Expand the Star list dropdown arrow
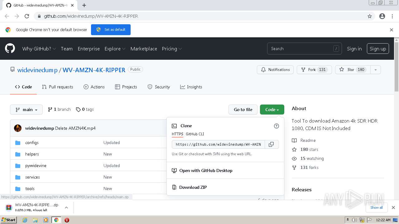 point(376,70)
